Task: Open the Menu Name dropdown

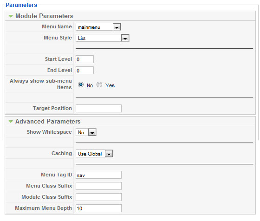Action: [x=98, y=27]
